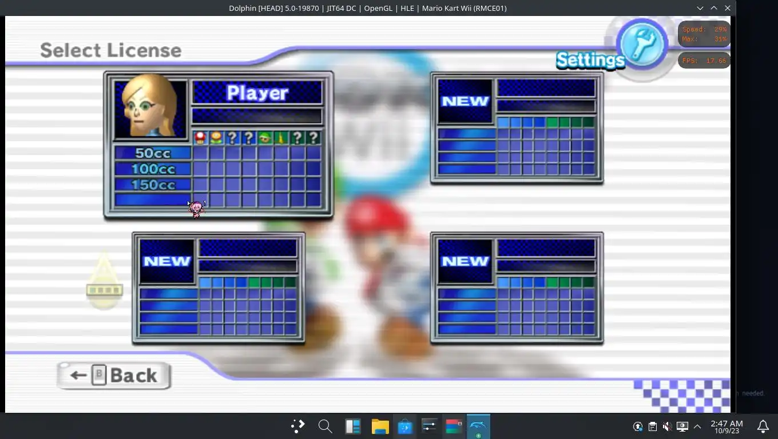Open the clipboard tray icon

click(652, 426)
